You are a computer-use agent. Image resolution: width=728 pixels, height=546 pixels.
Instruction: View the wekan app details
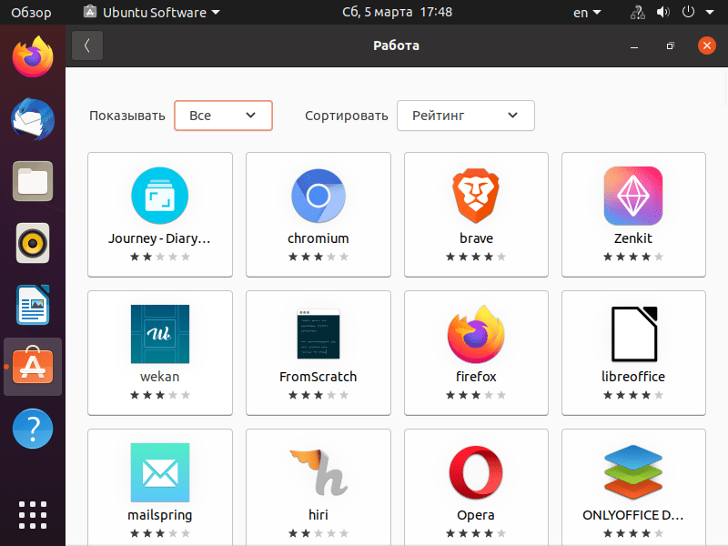point(160,352)
